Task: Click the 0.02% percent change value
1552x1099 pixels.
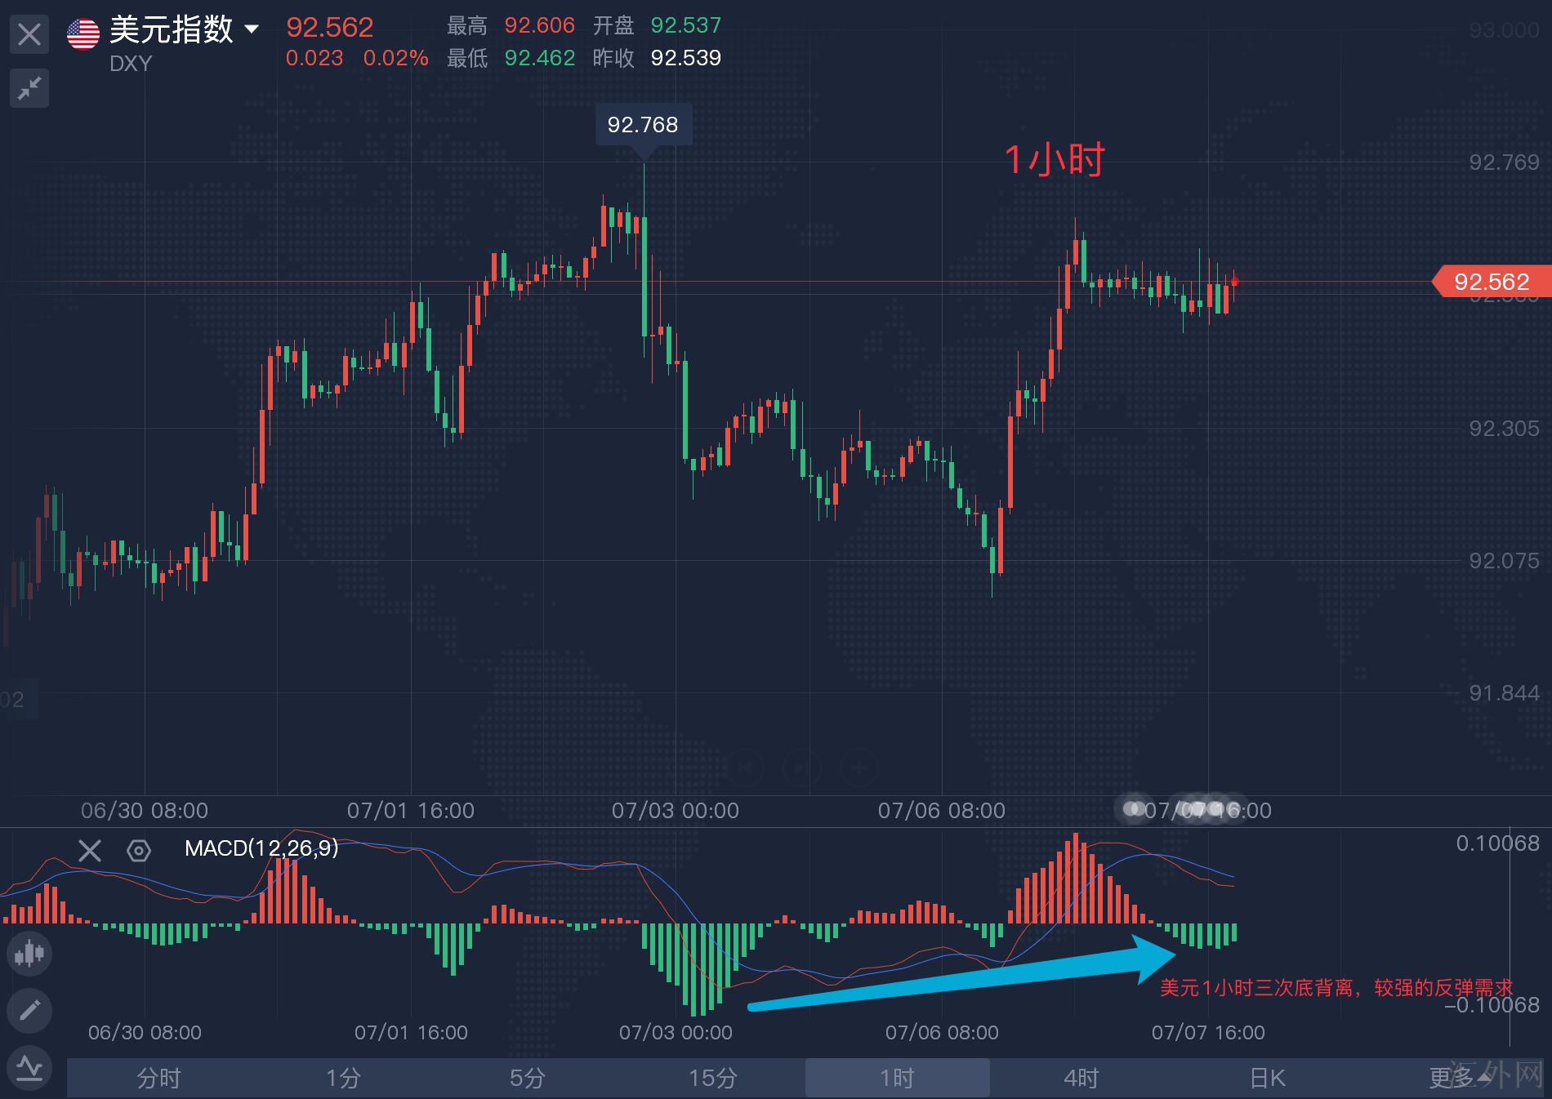Action: click(x=396, y=58)
